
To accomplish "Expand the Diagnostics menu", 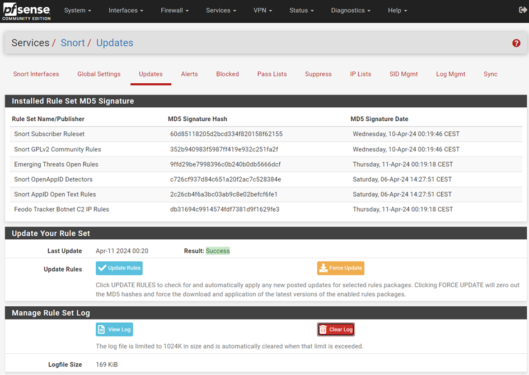I will tap(350, 11).
